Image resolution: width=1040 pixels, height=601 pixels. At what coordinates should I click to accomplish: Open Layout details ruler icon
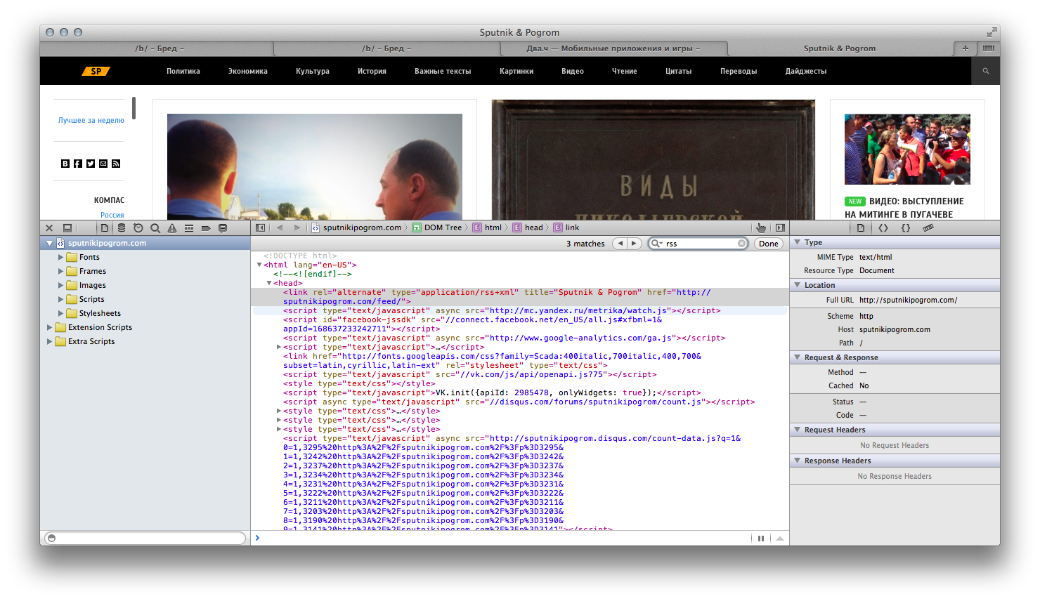point(928,228)
